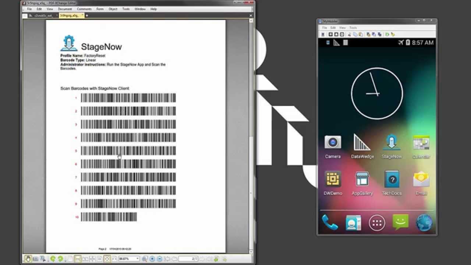Open the Phone dialer on the emulator
The height and width of the screenshot is (265, 471).
[330, 222]
